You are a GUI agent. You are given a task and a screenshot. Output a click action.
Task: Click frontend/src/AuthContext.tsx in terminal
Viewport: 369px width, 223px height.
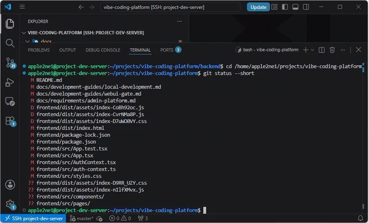pos(76,162)
